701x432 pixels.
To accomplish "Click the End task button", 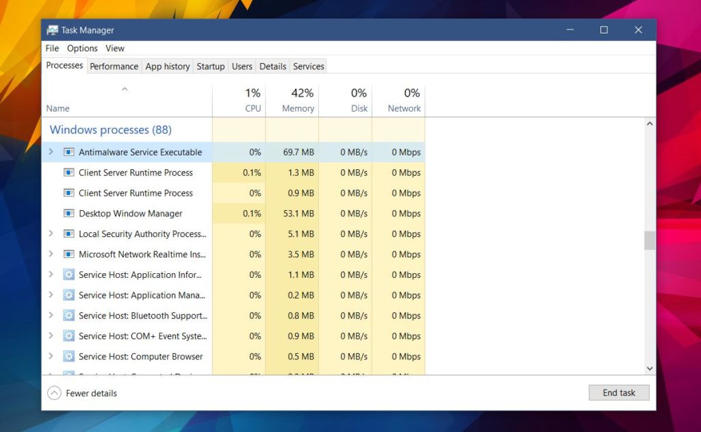I will (x=618, y=392).
